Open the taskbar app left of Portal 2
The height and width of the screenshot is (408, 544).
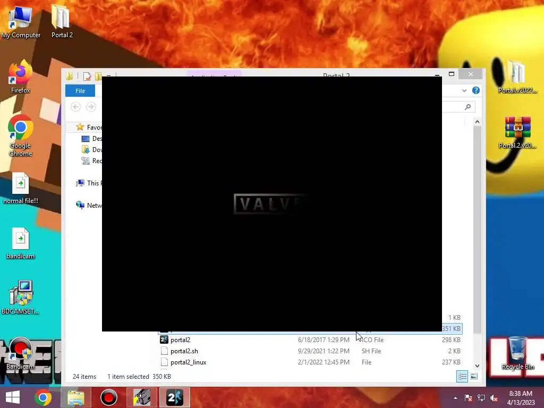(142, 397)
